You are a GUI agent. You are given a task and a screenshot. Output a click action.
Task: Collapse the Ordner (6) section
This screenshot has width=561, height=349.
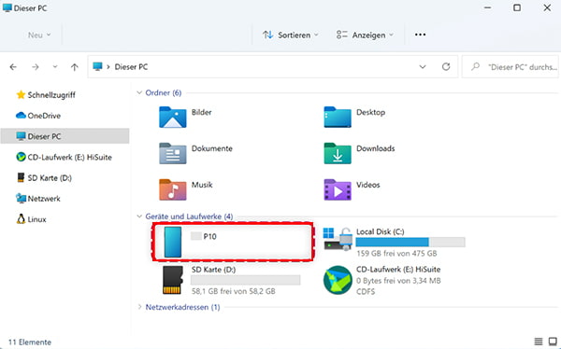click(x=139, y=93)
